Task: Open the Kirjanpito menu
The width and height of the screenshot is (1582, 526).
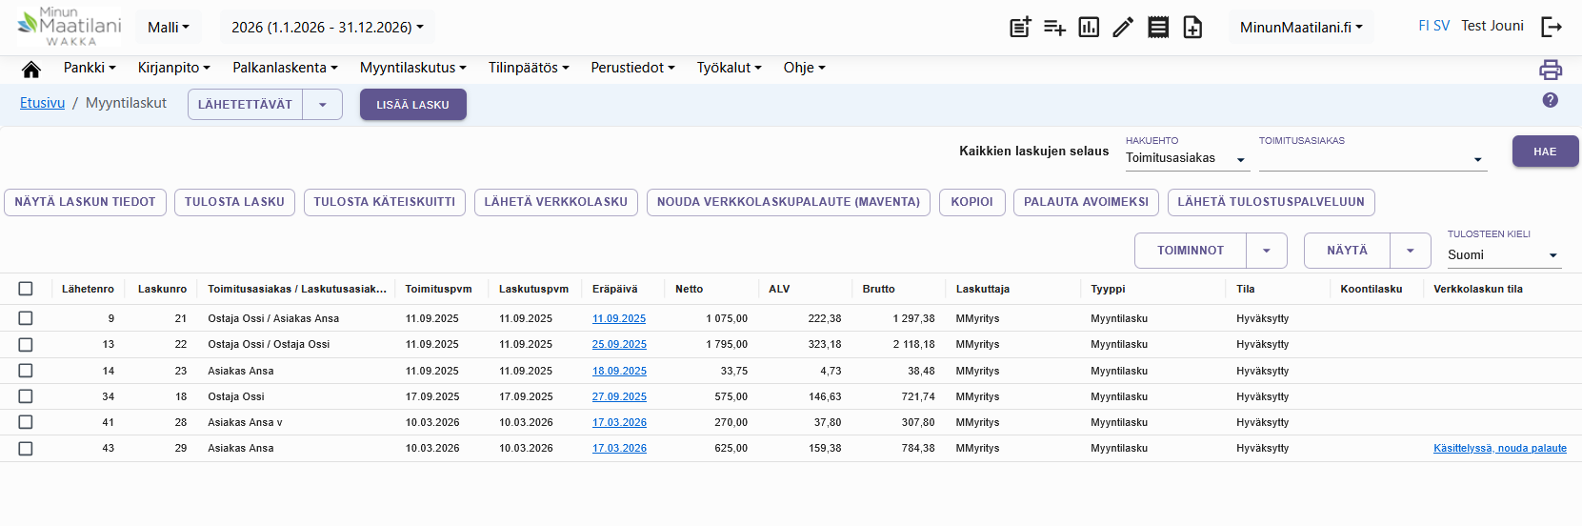Action: 174,68
